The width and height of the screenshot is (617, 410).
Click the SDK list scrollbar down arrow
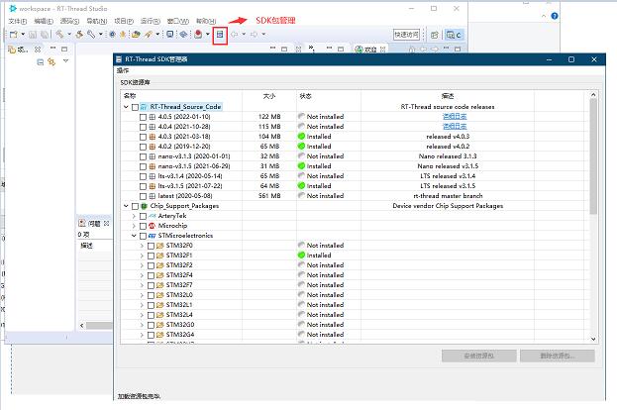(593, 339)
